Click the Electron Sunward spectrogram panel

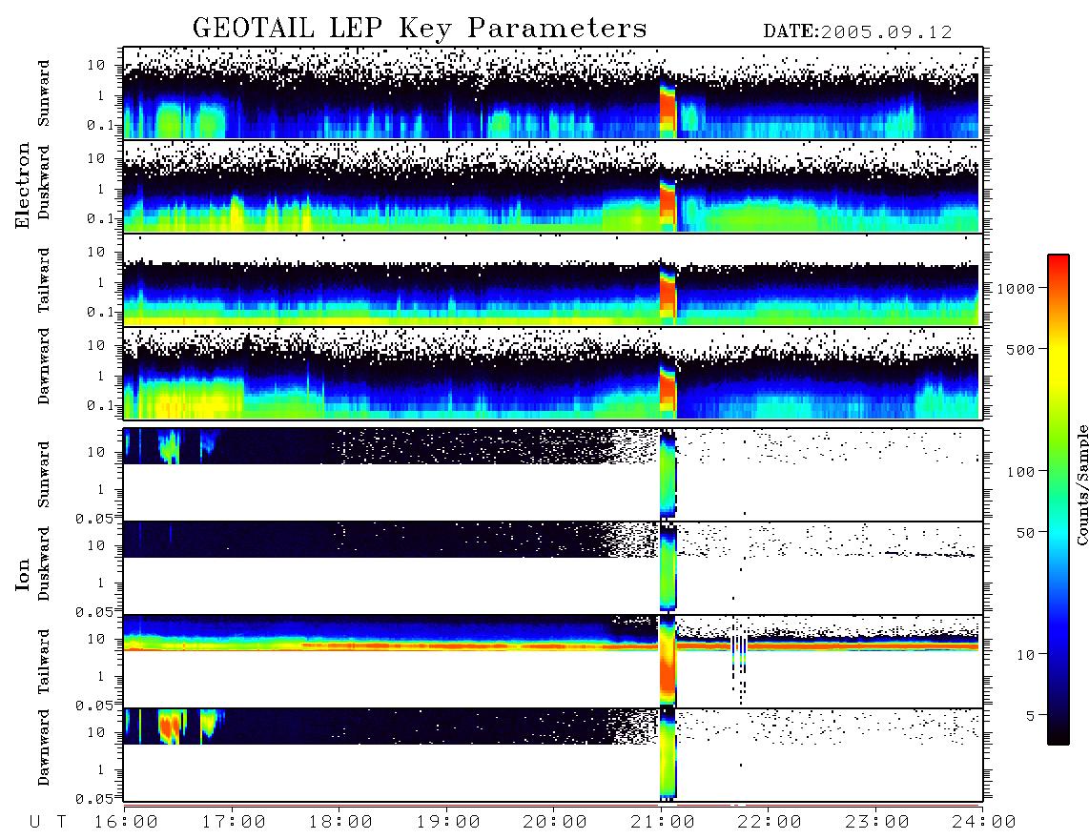coord(553,92)
